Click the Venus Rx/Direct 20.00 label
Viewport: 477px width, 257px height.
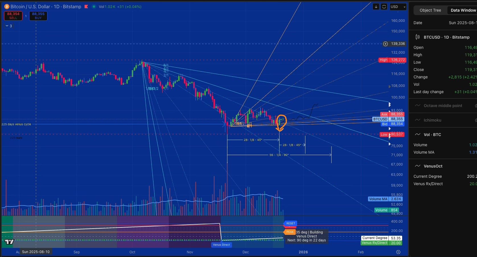click(x=381, y=243)
